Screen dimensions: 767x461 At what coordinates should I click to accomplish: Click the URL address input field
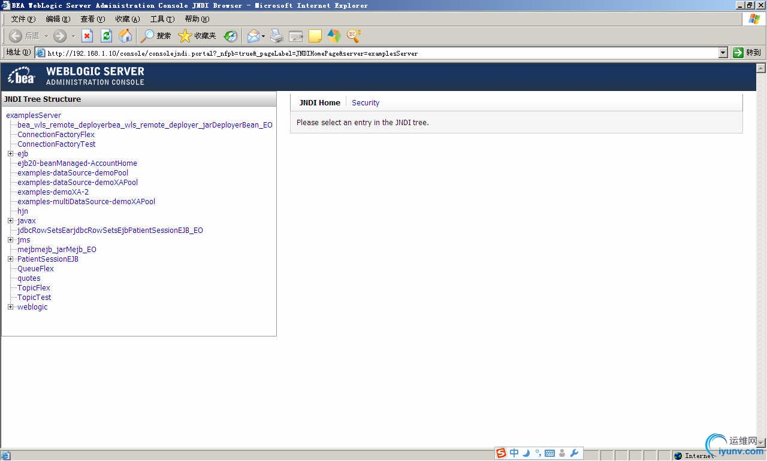pyautogui.click(x=381, y=53)
